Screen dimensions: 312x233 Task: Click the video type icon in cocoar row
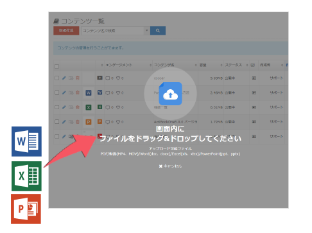point(100,78)
